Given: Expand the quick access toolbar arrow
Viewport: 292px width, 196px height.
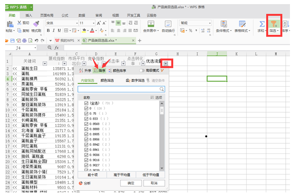Looking at the screenshot, I should pyautogui.click(x=50, y=41).
